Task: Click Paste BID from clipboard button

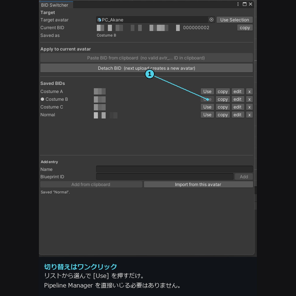Action: 147,58
